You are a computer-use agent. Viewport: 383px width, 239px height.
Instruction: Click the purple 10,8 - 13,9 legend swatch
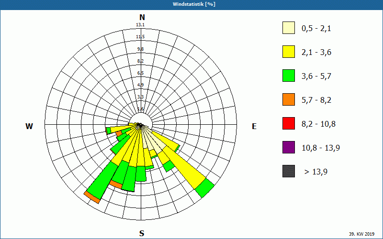[x=289, y=147]
